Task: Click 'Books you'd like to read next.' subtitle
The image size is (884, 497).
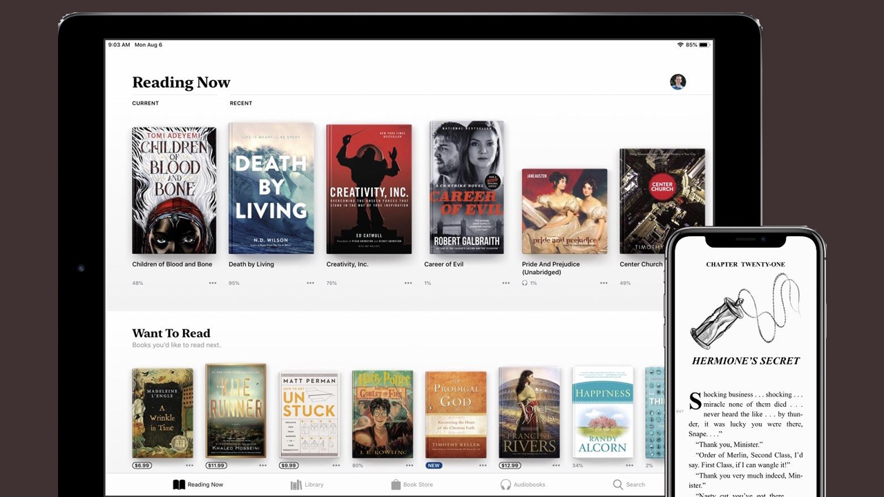Action: (x=177, y=345)
